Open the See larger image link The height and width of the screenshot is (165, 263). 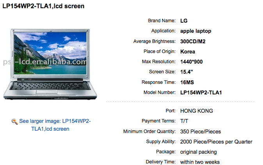55,125
